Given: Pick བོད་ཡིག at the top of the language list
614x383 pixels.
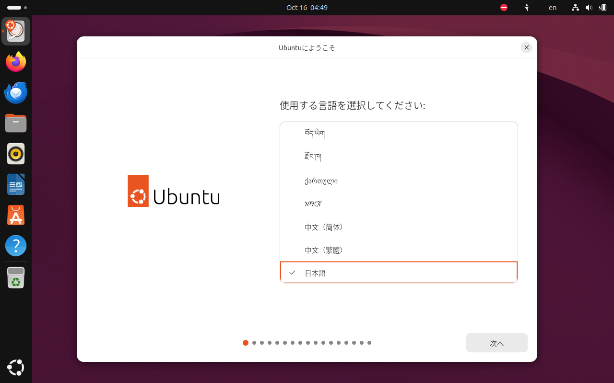Looking at the screenshot, I should click(x=399, y=134).
